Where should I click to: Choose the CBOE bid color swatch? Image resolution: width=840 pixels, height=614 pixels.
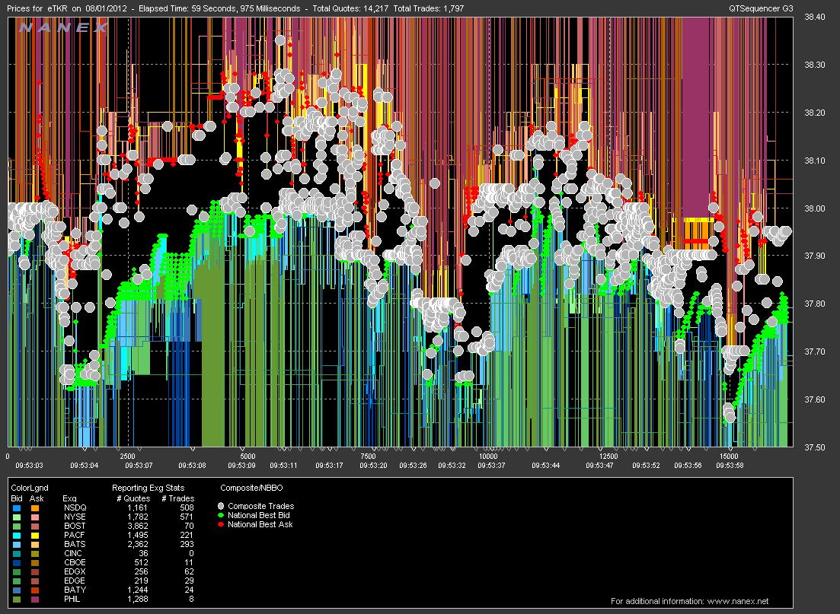[x=17, y=562]
